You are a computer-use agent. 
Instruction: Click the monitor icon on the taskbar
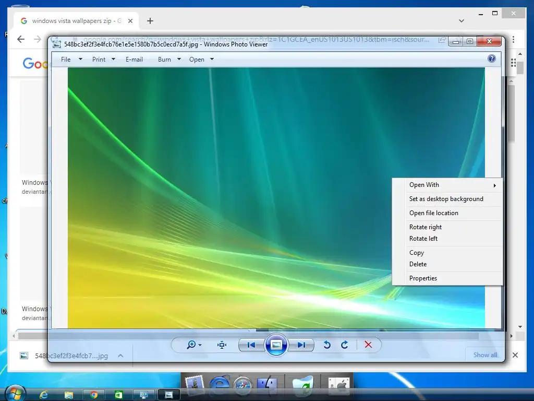pyautogui.click(x=144, y=395)
